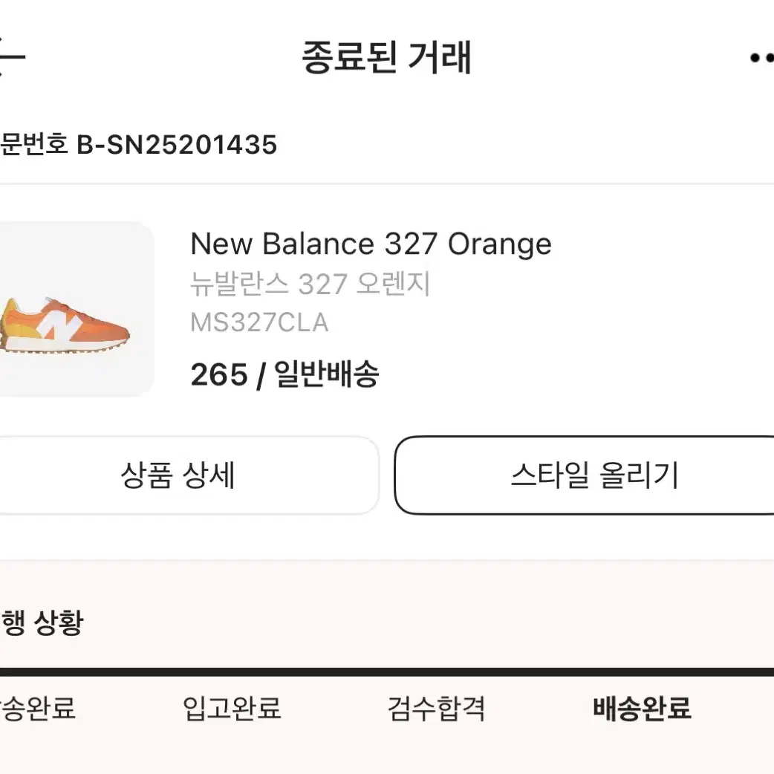This screenshot has width=774, height=774.
Task: Tap the 상품 상세 button
Action: pyautogui.click(x=188, y=475)
